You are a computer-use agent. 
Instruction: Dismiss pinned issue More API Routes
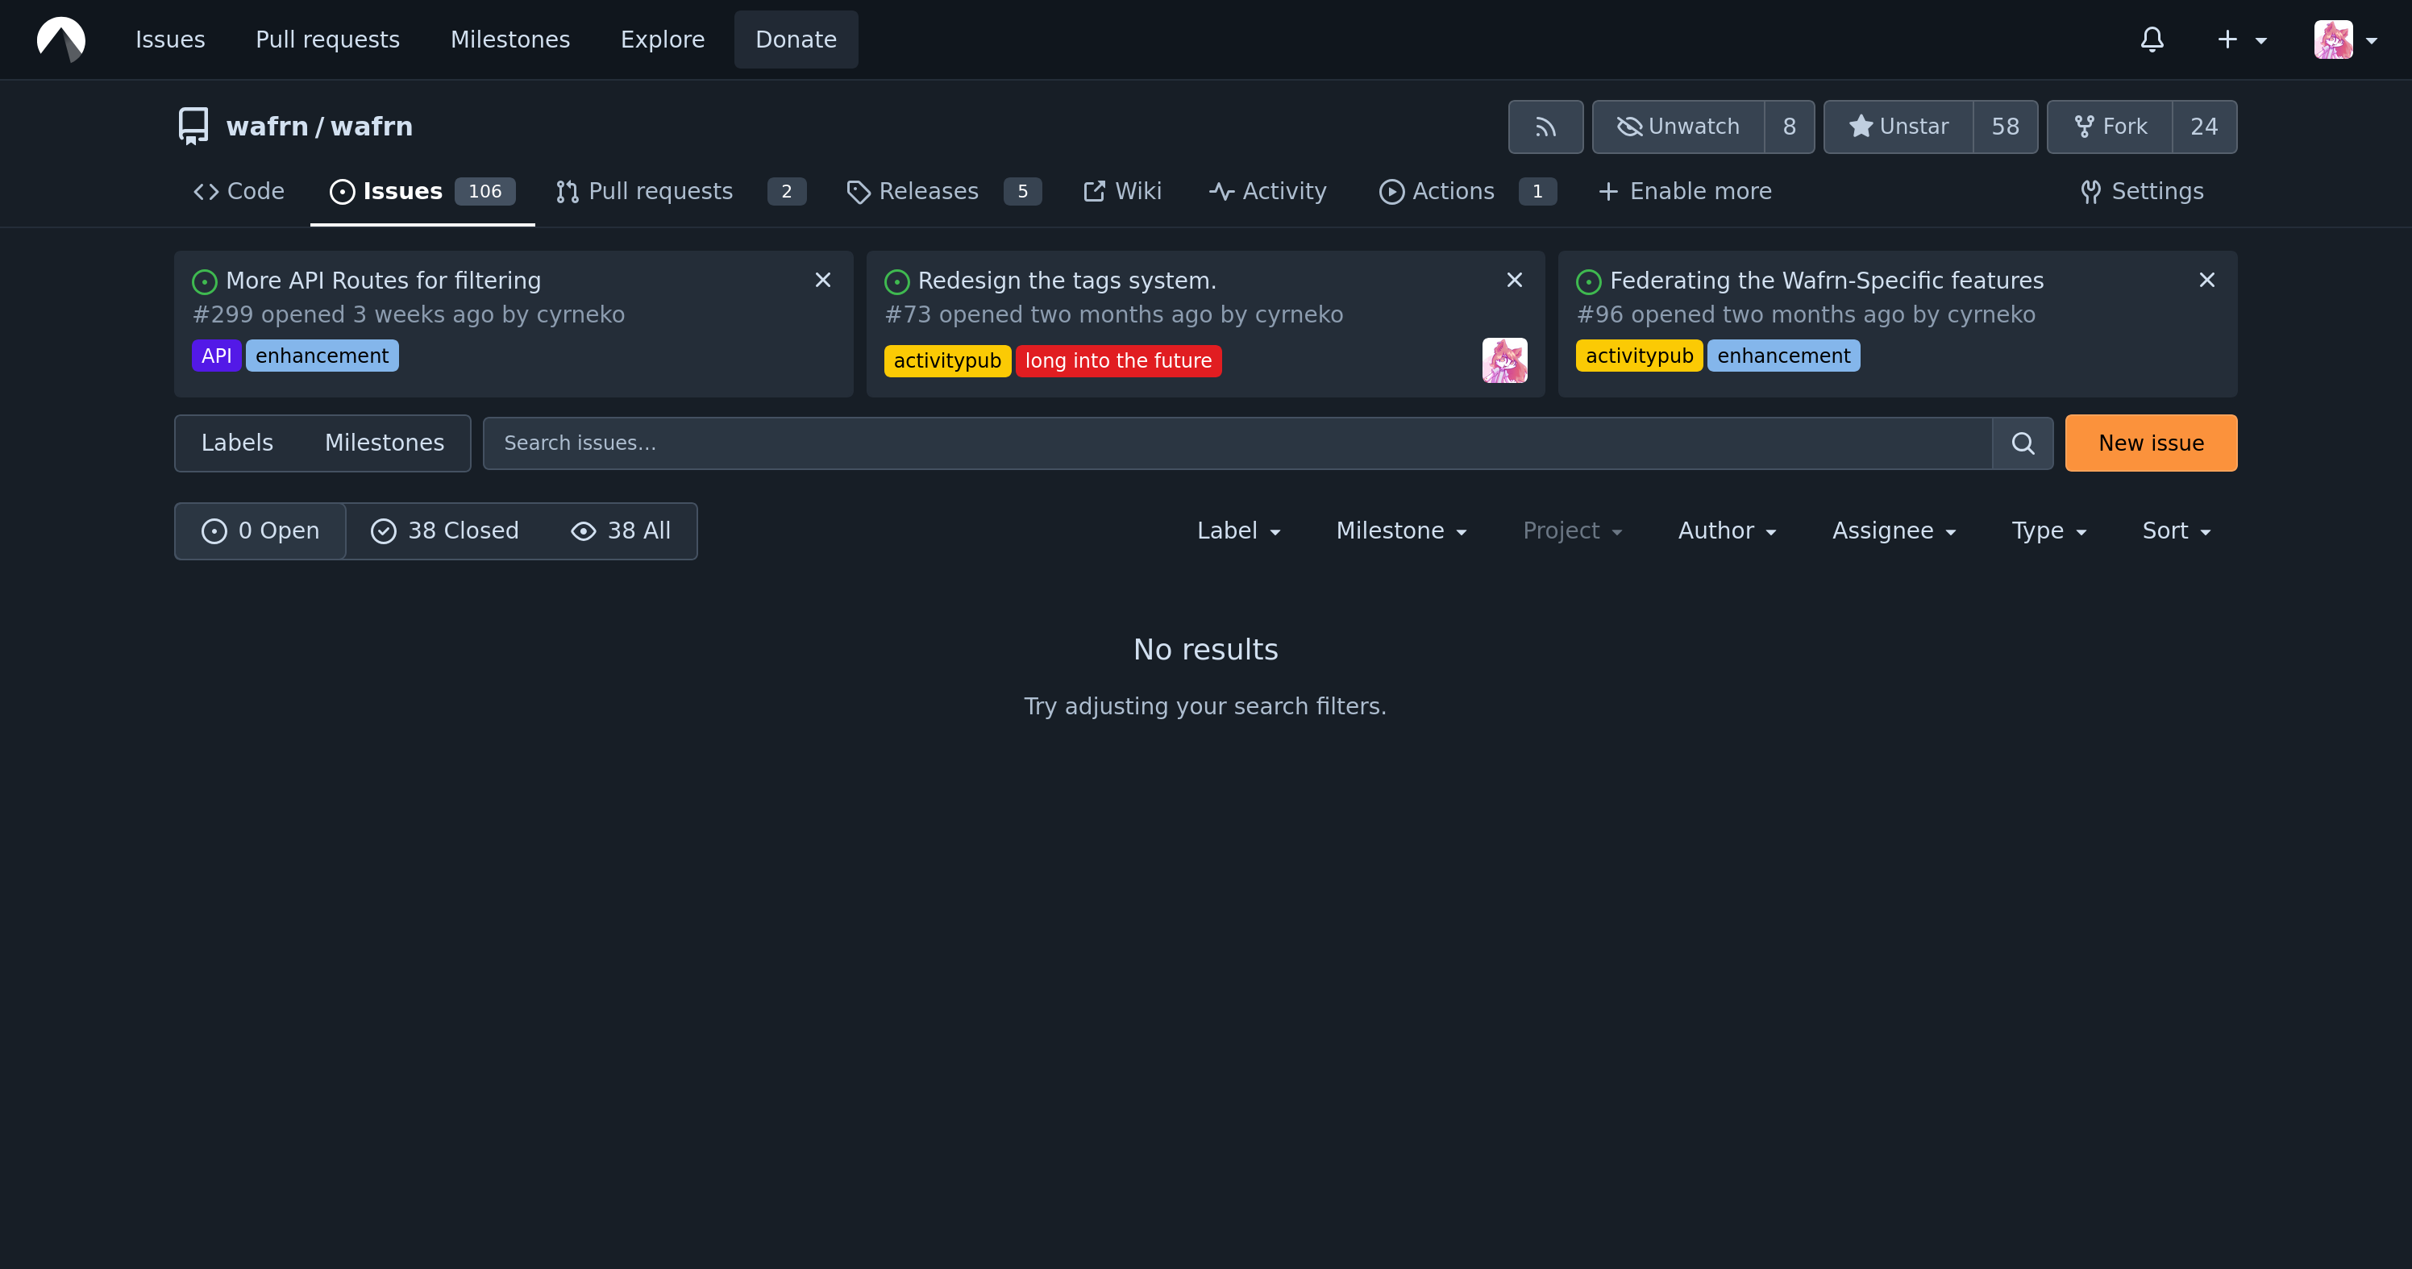(822, 280)
